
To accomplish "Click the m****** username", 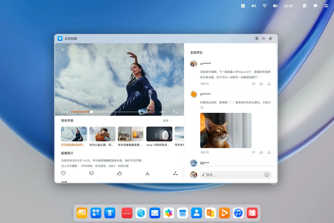I will [x=205, y=64].
